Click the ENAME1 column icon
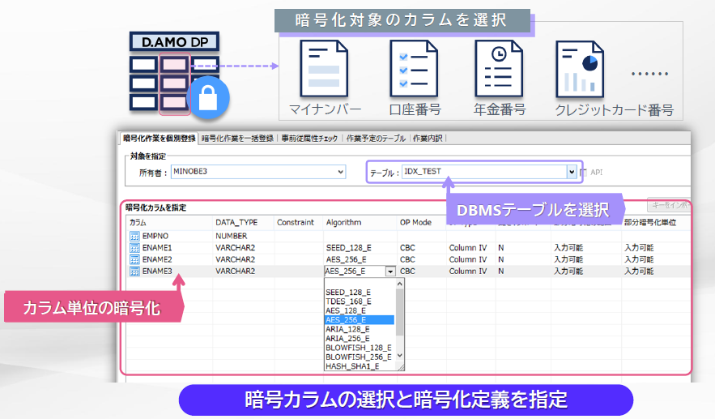This screenshot has height=419, width=715. click(134, 247)
